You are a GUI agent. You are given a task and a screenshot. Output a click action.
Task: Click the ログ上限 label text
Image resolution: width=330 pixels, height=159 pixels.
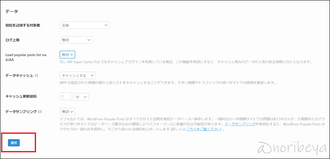click(x=13, y=40)
